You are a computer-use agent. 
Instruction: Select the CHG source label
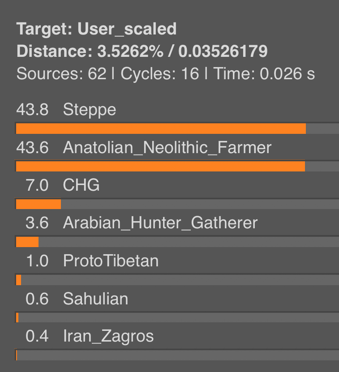click(81, 185)
